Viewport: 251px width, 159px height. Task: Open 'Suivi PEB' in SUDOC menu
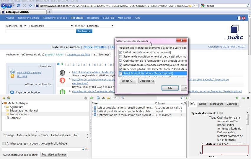pyautogui.click(x=108, y=18)
